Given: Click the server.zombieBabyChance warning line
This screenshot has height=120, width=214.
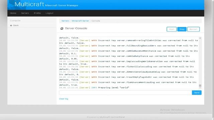Looking at the screenshot, I should 124,57.
